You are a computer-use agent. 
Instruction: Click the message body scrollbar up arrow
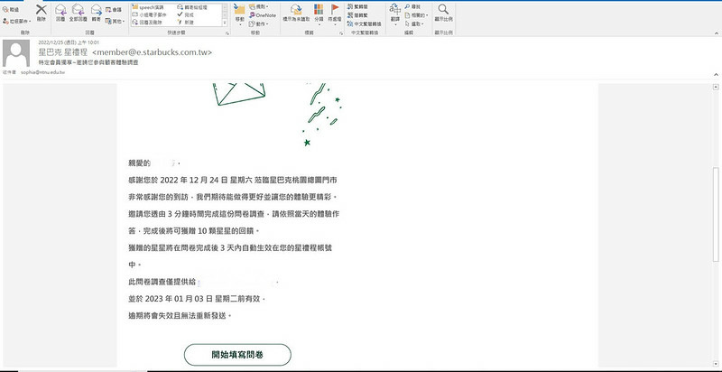tap(716, 87)
